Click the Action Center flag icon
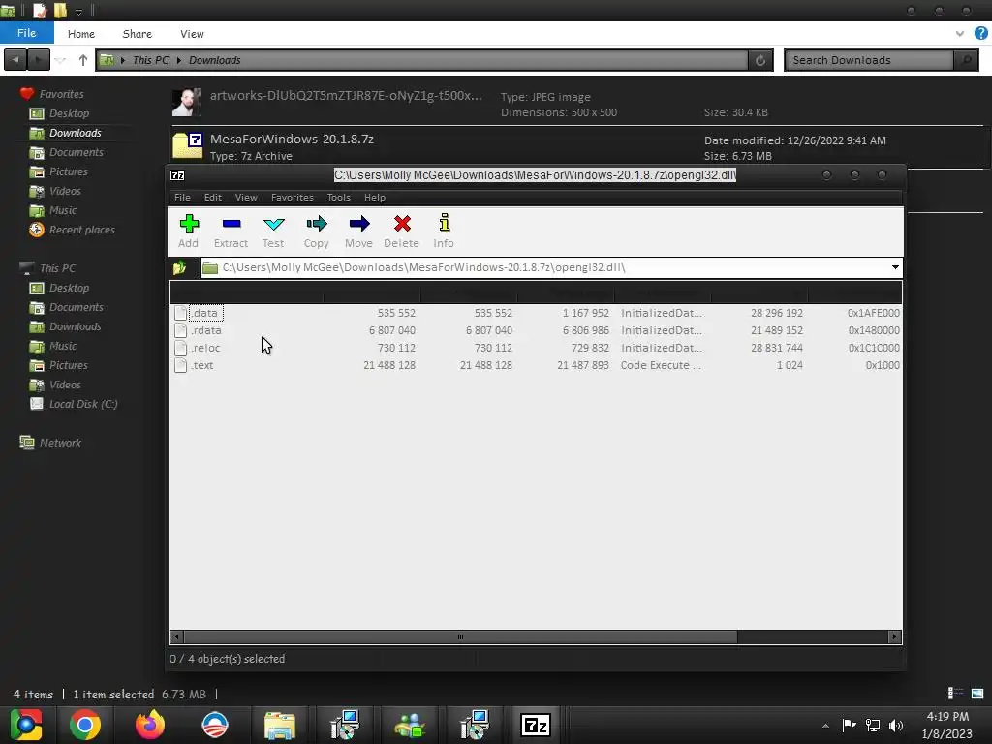The height and width of the screenshot is (744, 992). [849, 725]
